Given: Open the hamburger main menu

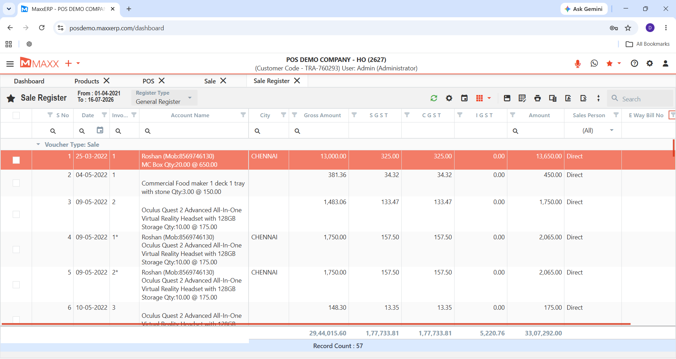Looking at the screenshot, I should tap(10, 64).
